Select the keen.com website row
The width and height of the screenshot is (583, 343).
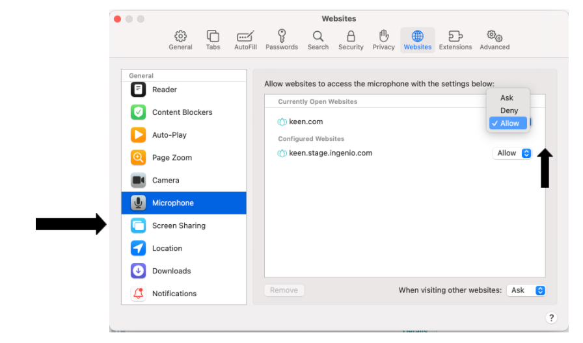(306, 121)
